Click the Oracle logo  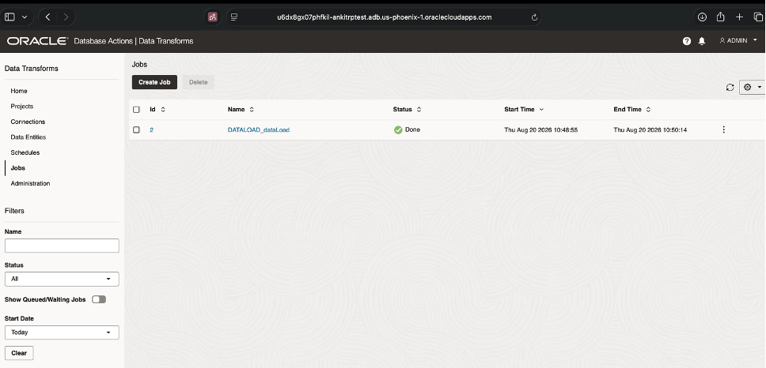point(37,41)
